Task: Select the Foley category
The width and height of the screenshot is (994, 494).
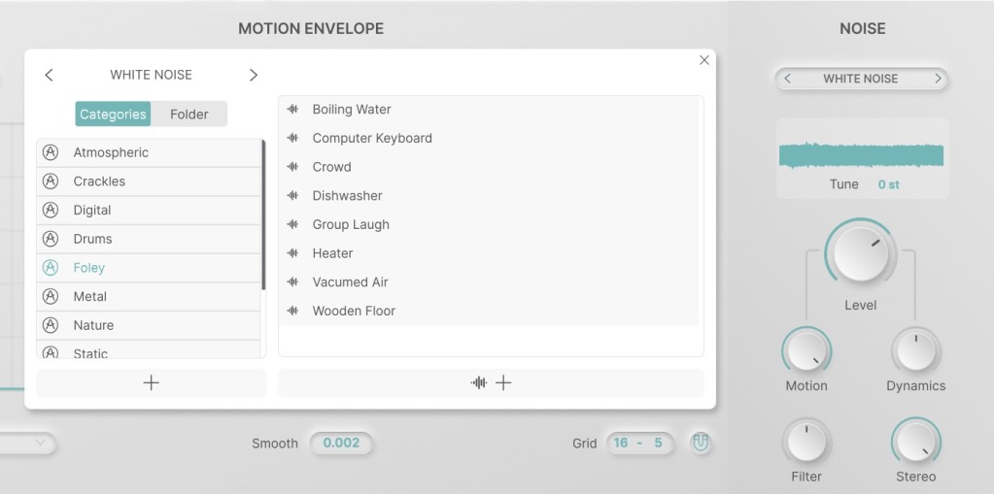Action: (89, 268)
